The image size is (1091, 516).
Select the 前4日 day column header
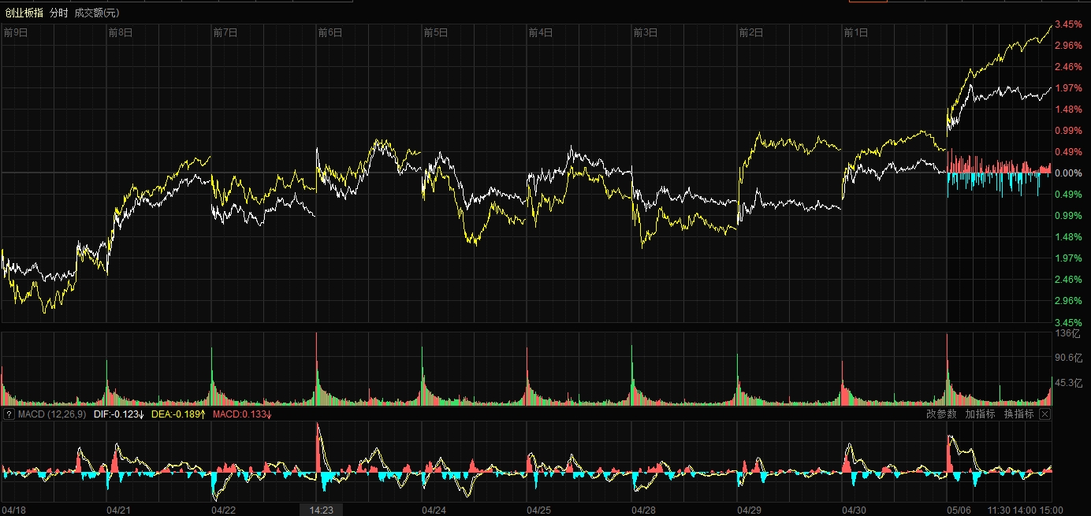coord(541,32)
